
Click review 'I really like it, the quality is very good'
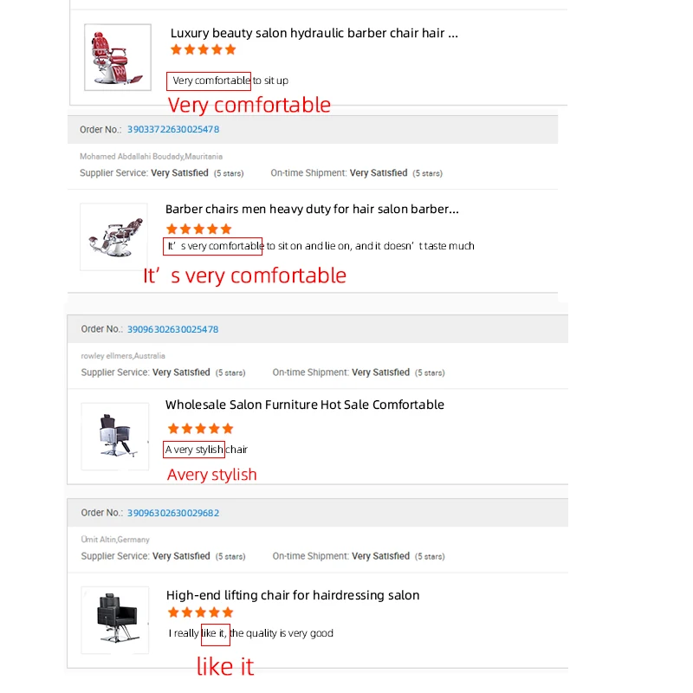251,633
